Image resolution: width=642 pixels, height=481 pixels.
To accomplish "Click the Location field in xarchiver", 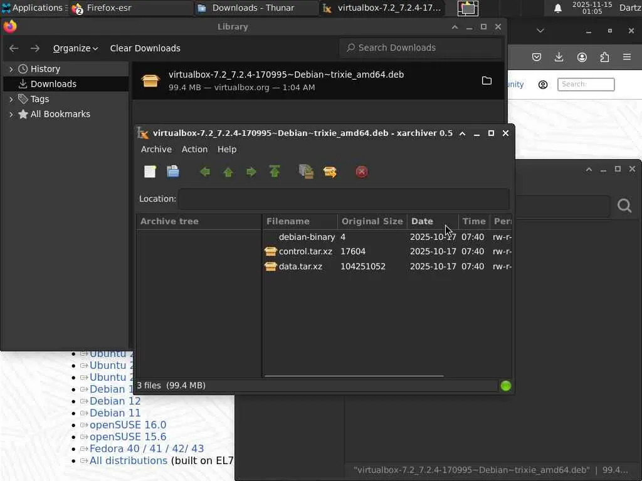I will pyautogui.click(x=344, y=199).
